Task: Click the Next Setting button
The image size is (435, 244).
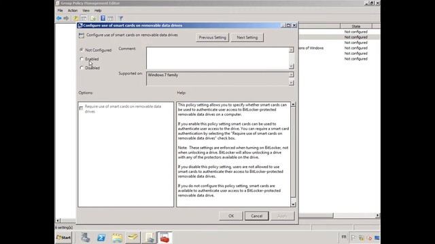Action: pos(247,37)
